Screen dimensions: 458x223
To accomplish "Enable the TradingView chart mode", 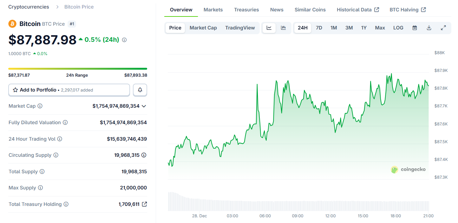I will 240,28.
